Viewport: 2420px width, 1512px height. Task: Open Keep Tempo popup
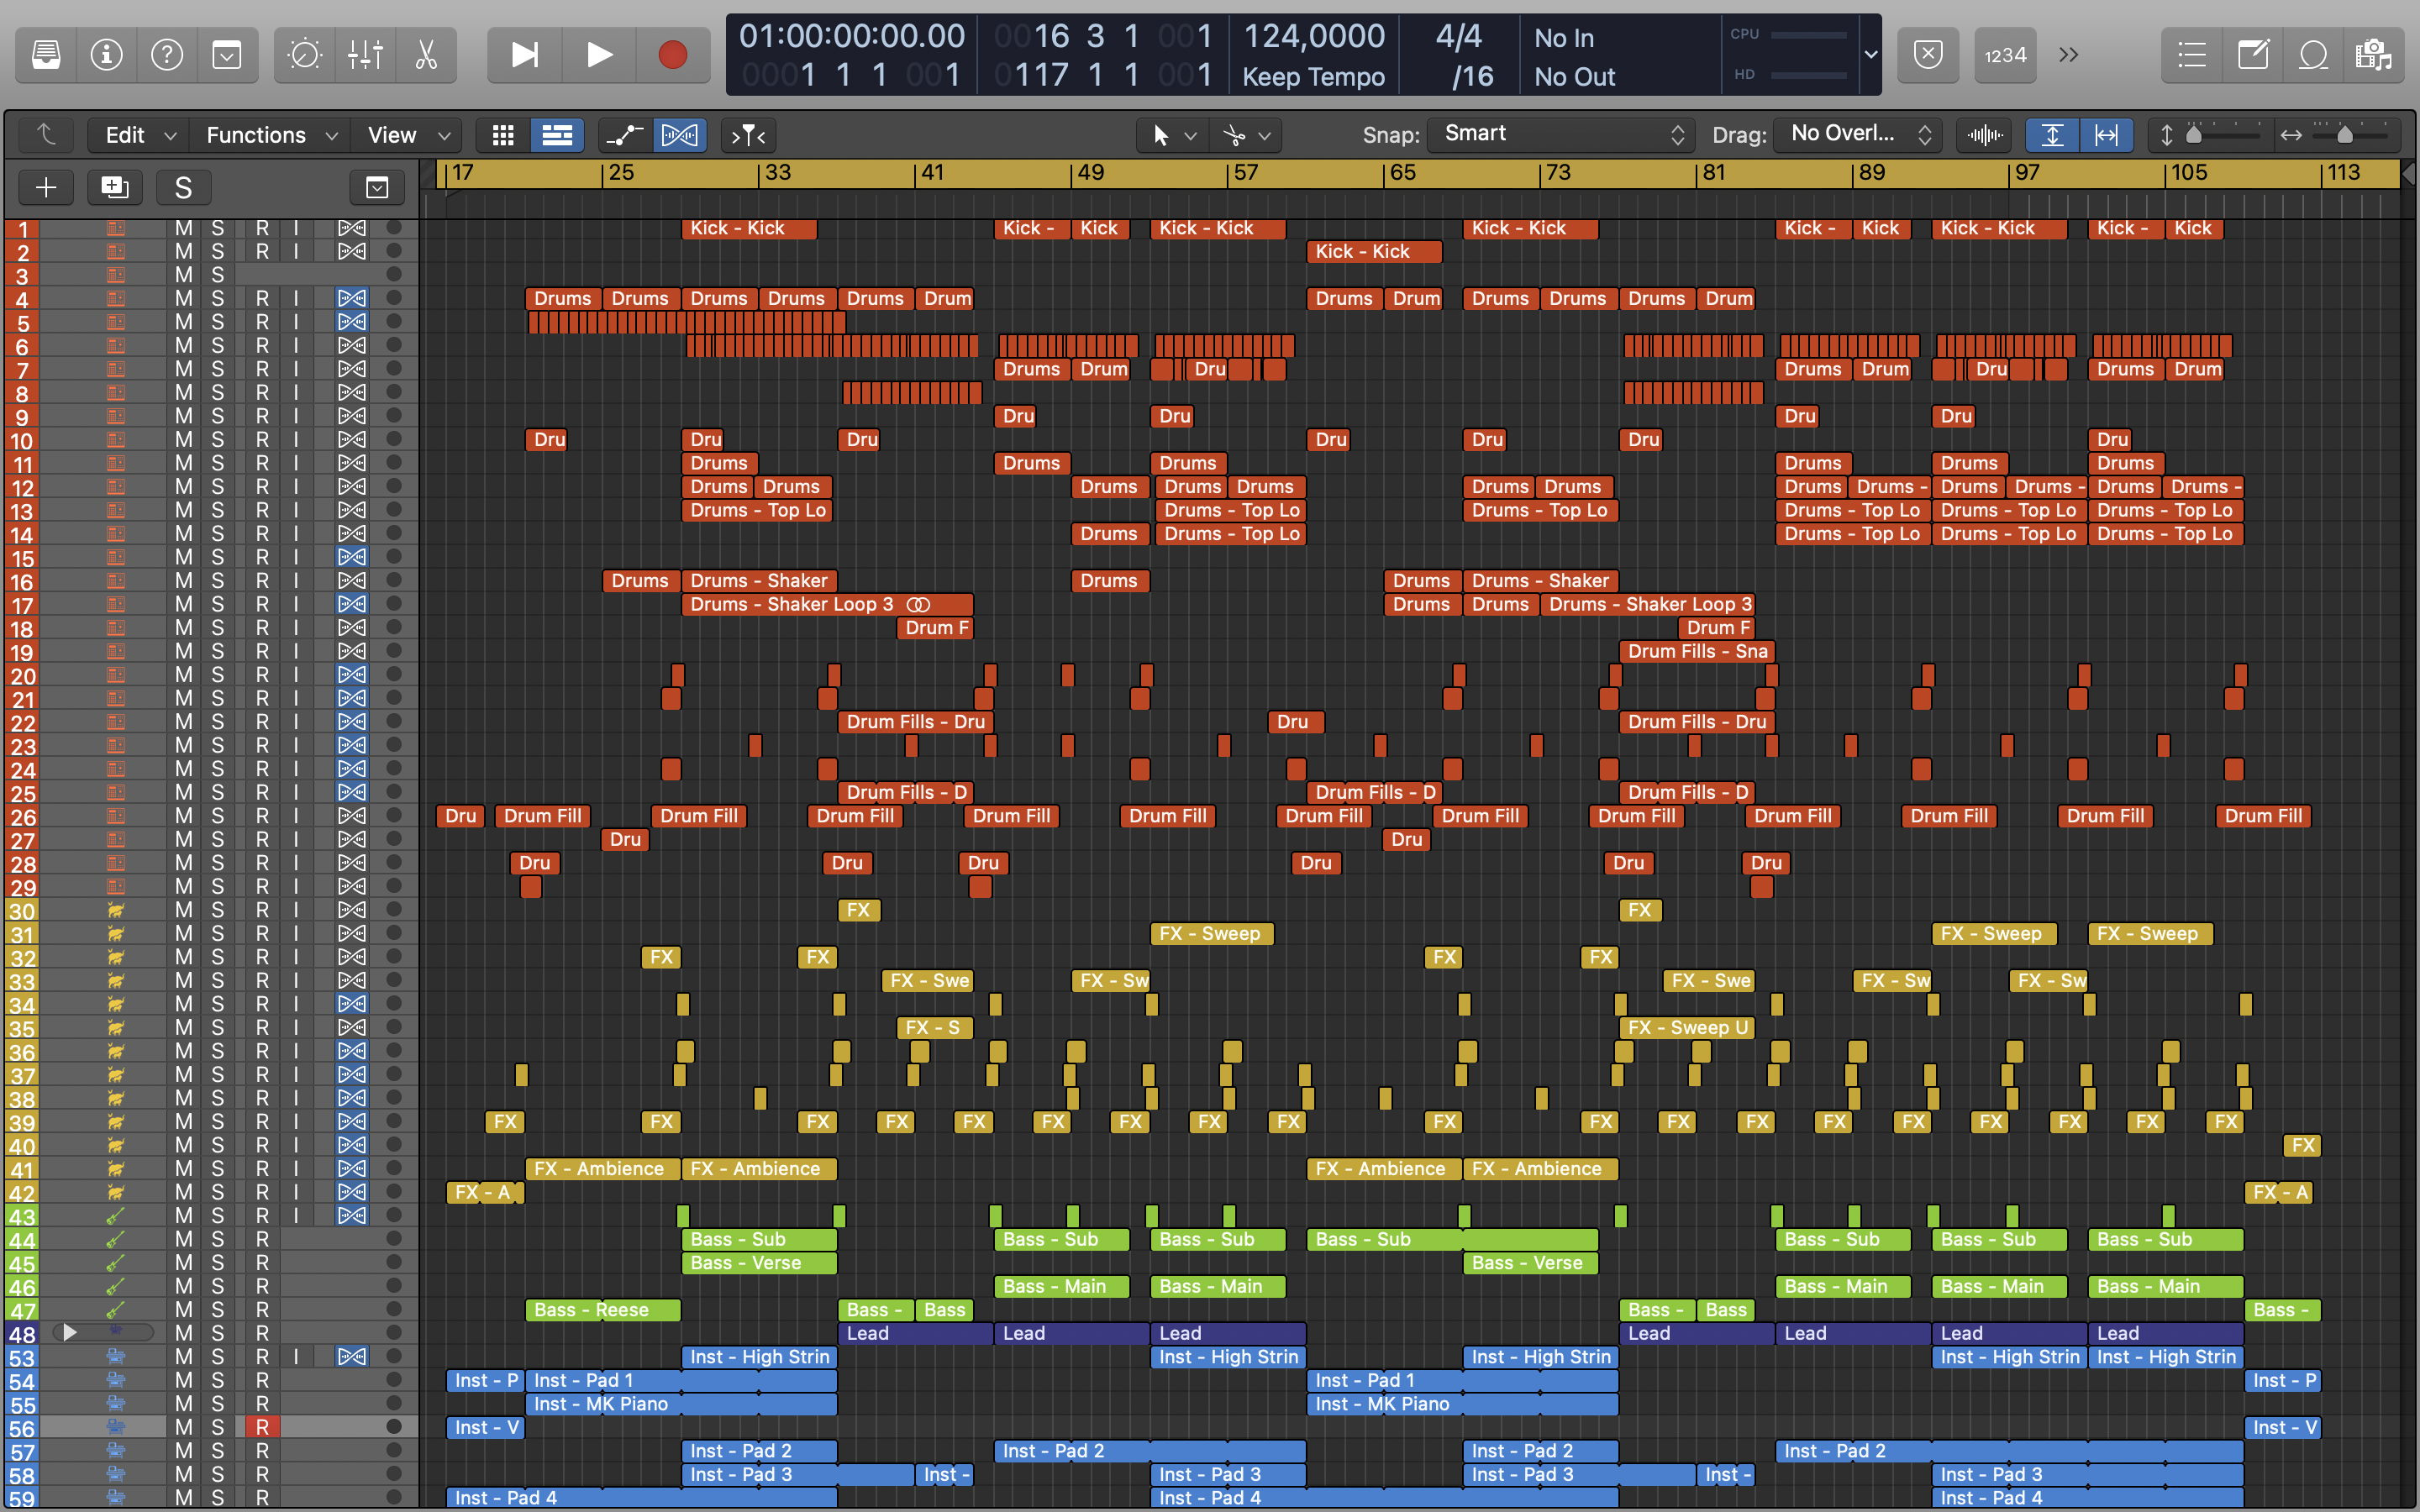(1313, 77)
